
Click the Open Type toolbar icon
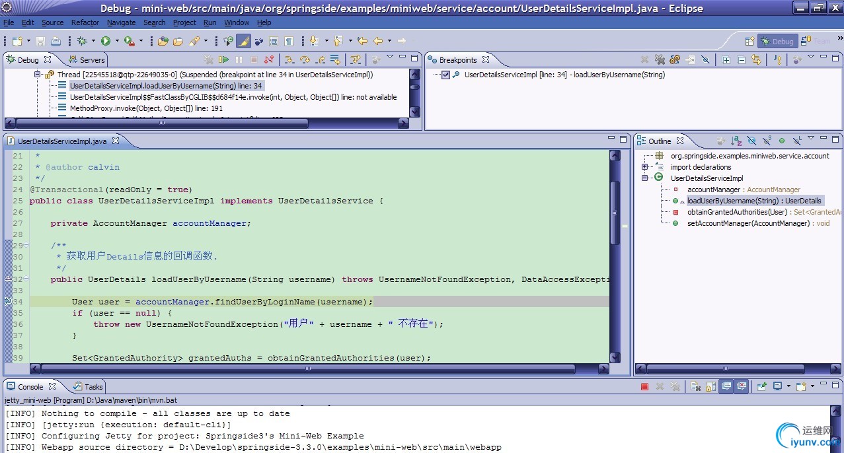coord(162,41)
